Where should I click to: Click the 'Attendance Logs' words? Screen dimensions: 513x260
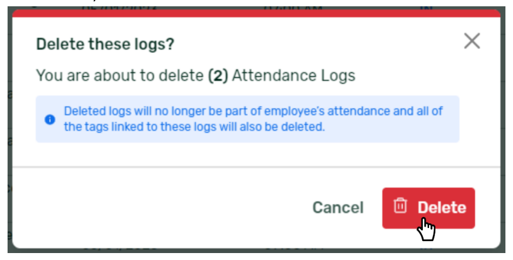point(293,76)
